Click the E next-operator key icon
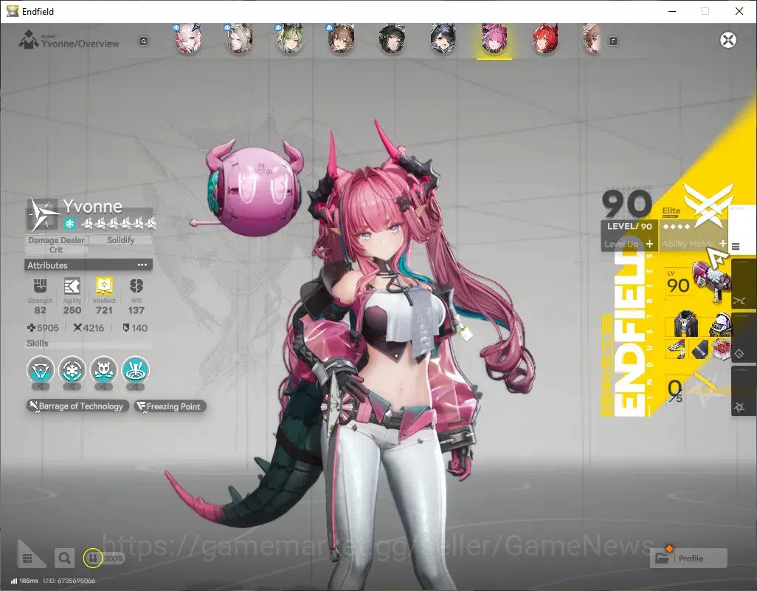Viewport: 757px width, 591px height. click(613, 41)
